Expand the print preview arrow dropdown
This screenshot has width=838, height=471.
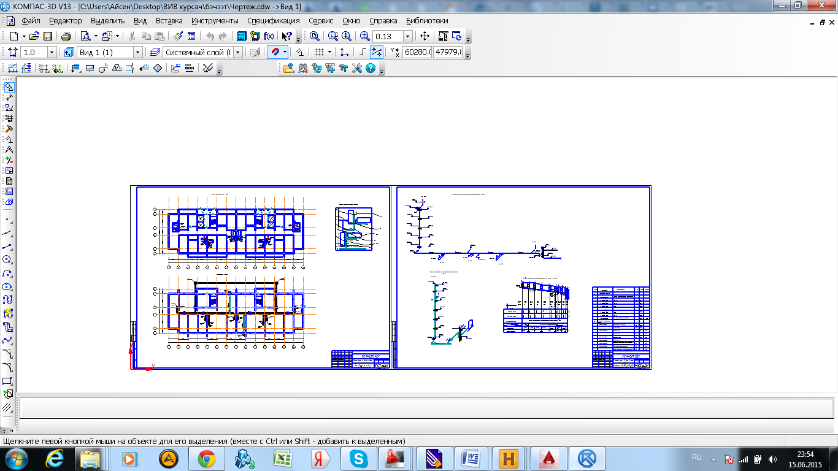[x=96, y=36]
